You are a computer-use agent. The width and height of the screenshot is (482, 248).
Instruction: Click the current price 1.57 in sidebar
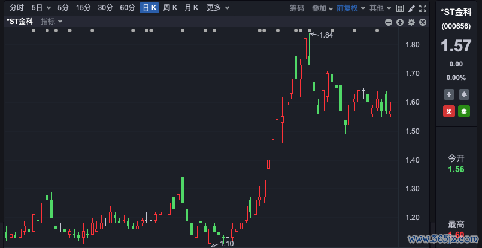pyautogui.click(x=456, y=46)
